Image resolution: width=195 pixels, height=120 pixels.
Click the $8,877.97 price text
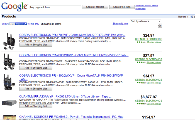coord(148,97)
